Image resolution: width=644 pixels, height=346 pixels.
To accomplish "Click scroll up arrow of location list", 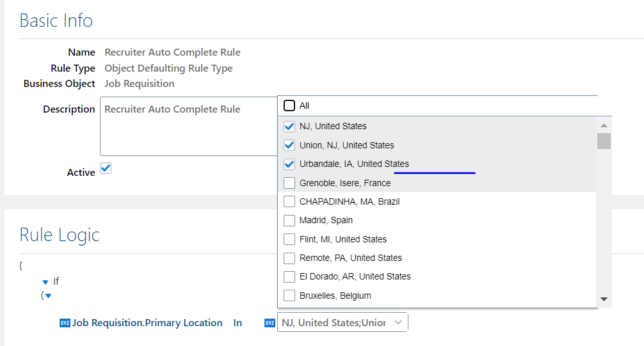I will click(604, 125).
